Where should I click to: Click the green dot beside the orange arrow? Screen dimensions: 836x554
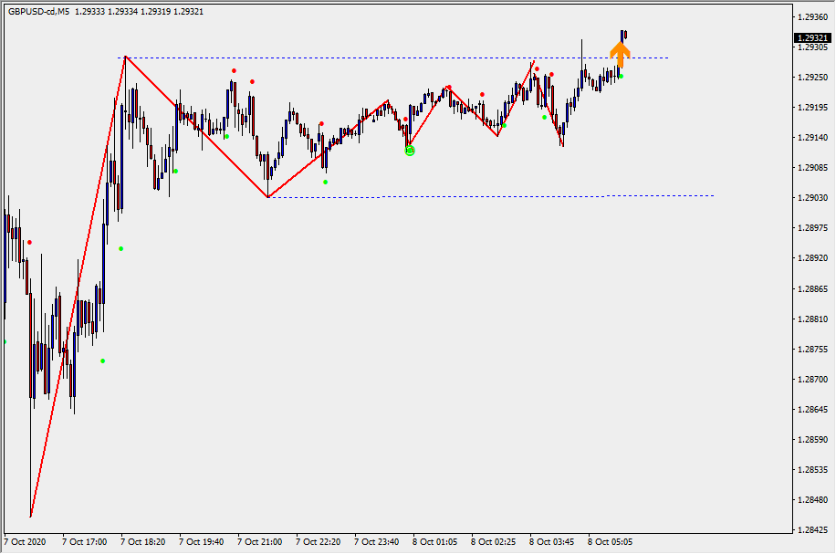622,77
